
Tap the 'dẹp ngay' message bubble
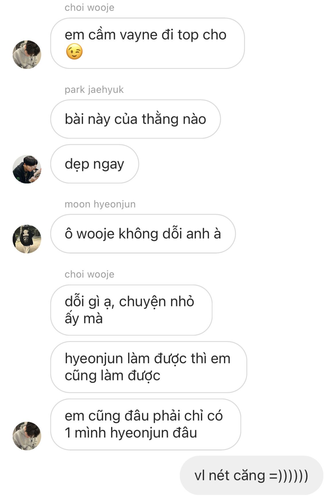94,164
